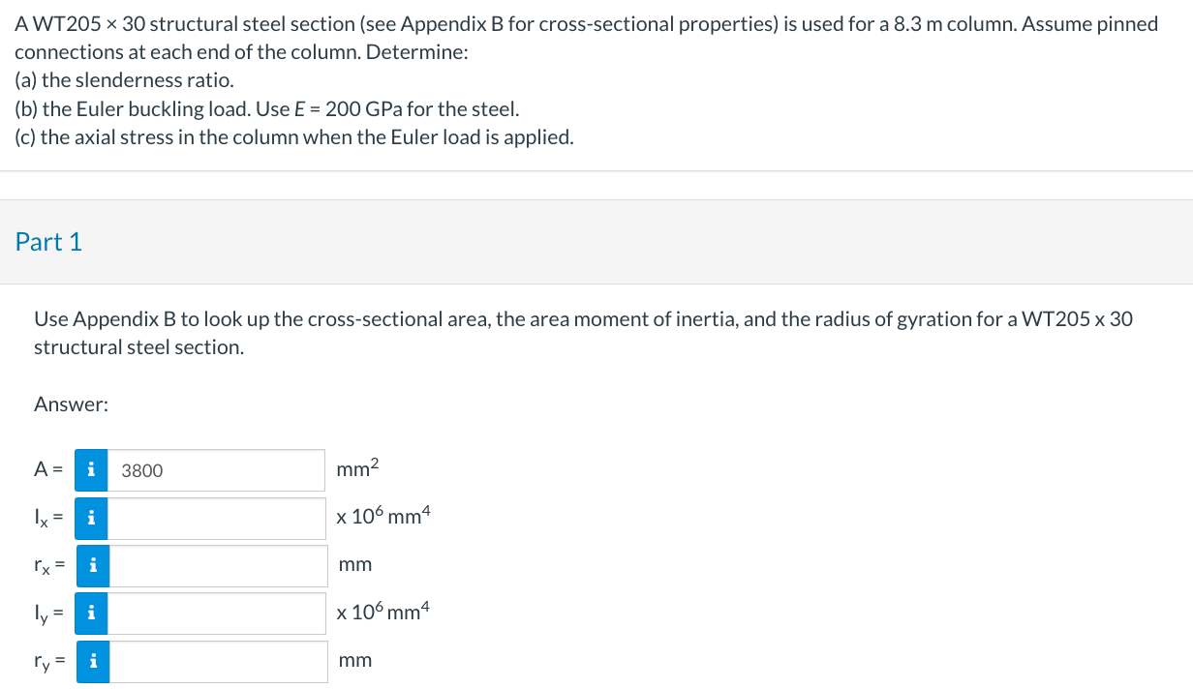Click the "Answer:" label
This screenshot has height=689, width=1193.
(71, 405)
